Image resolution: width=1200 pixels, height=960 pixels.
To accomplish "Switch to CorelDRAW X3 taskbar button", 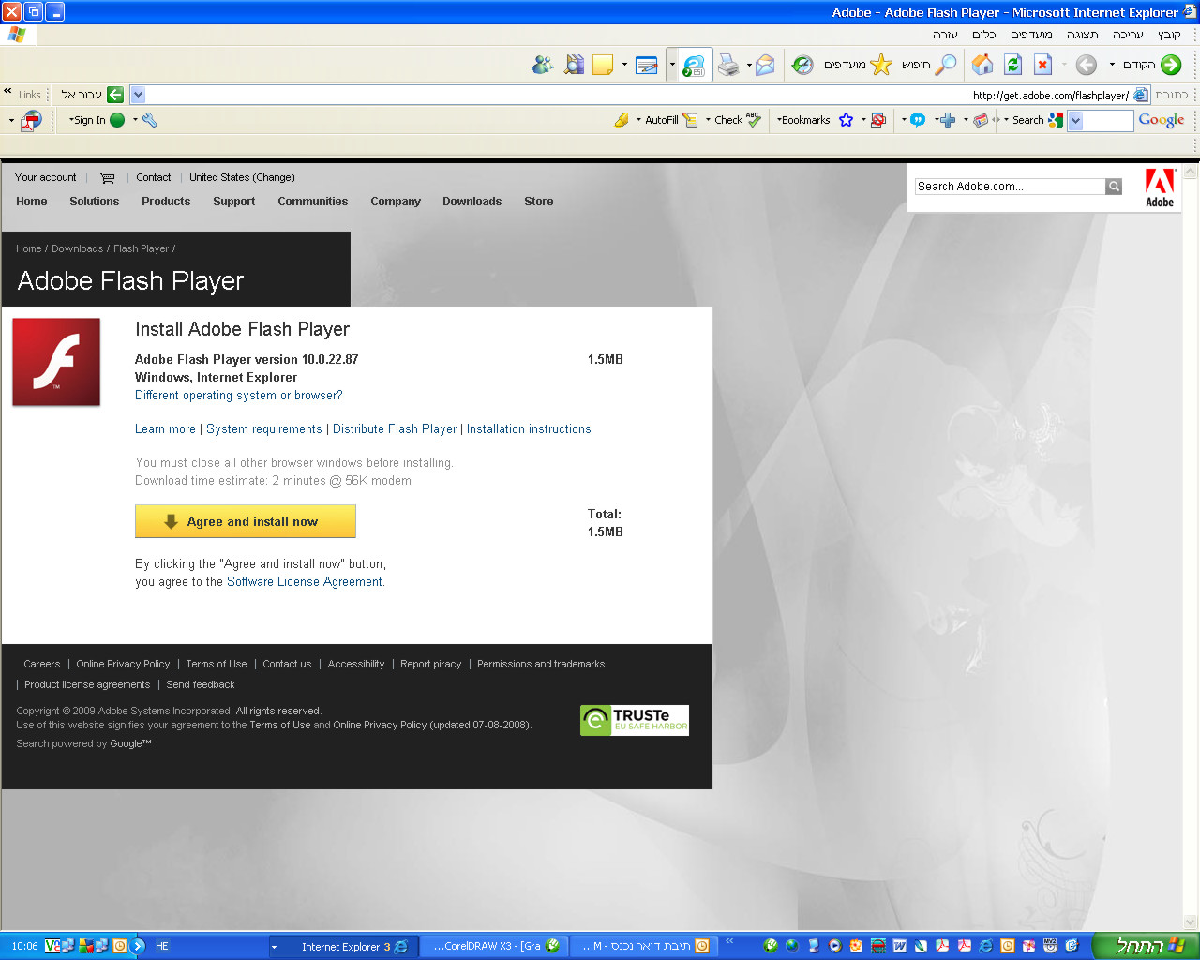I will coord(494,947).
